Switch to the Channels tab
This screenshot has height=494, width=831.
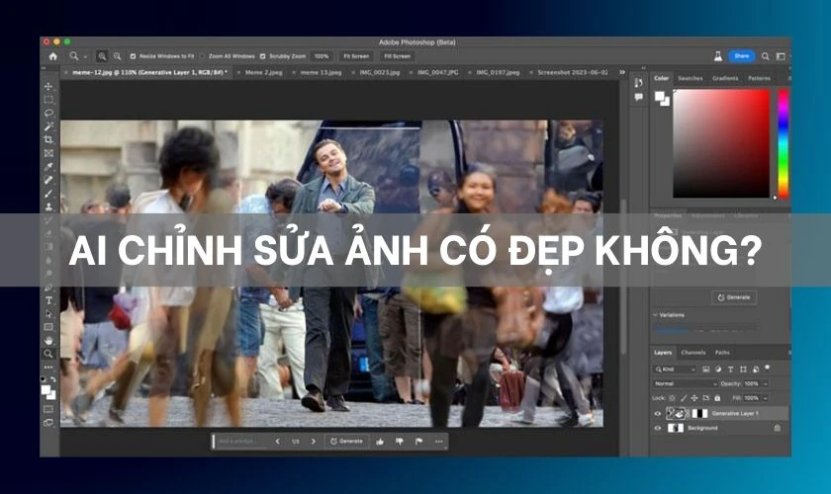(x=693, y=353)
